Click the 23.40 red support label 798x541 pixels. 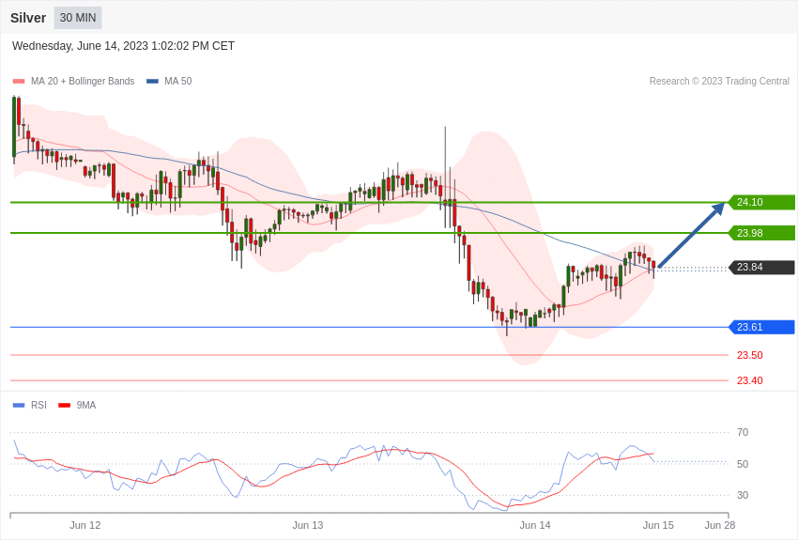(x=750, y=380)
